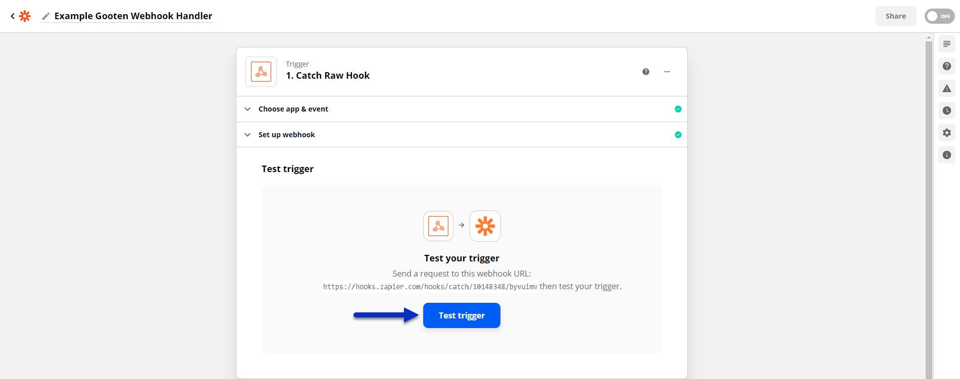Click the vertical scrollbar of the editor

click(929, 209)
